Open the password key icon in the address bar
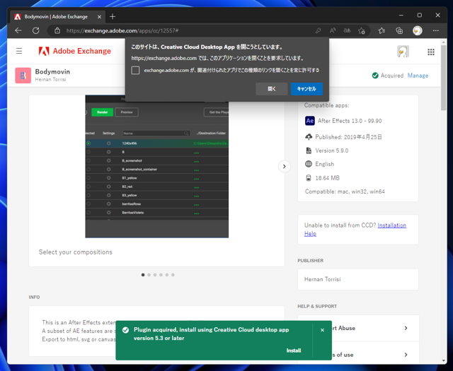The image size is (453, 371). [x=318, y=30]
